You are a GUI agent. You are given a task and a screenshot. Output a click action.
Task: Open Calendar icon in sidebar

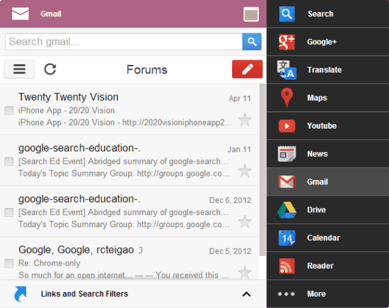[x=287, y=238]
